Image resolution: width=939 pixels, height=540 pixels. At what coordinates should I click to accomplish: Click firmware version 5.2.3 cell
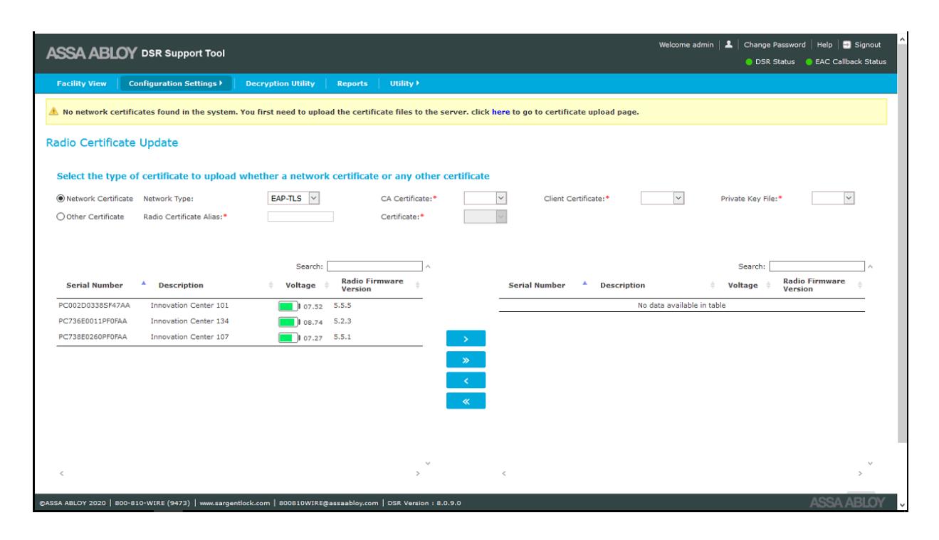[x=342, y=322]
